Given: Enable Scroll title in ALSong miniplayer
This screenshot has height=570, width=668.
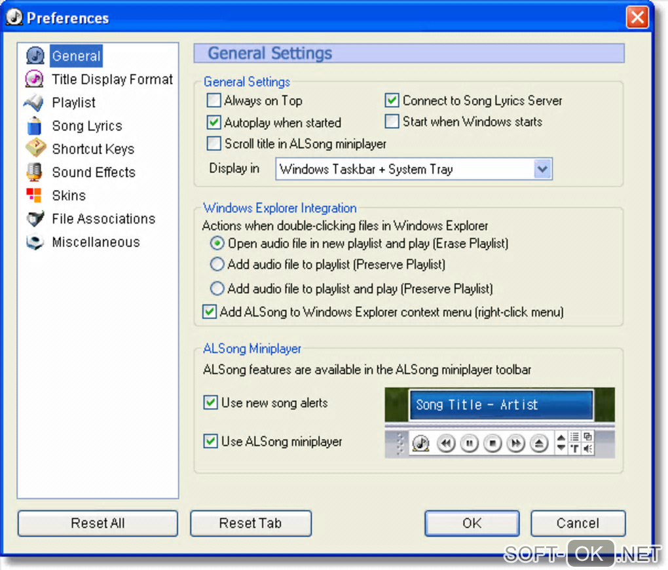Looking at the screenshot, I should pyautogui.click(x=213, y=143).
